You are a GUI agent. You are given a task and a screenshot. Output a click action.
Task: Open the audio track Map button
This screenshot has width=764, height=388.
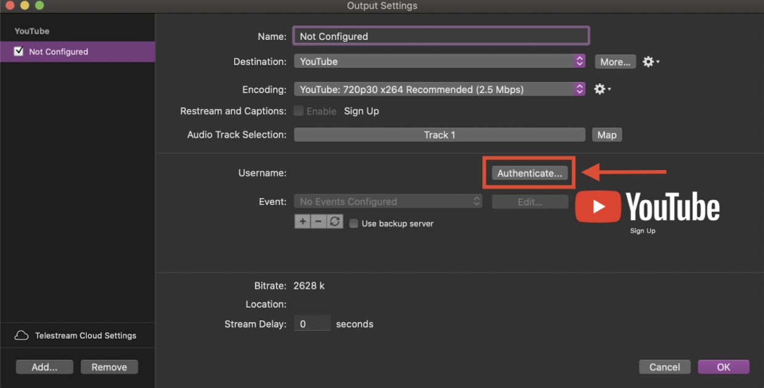(607, 135)
